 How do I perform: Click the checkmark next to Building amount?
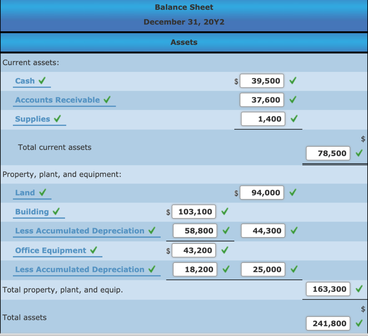[225, 212]
